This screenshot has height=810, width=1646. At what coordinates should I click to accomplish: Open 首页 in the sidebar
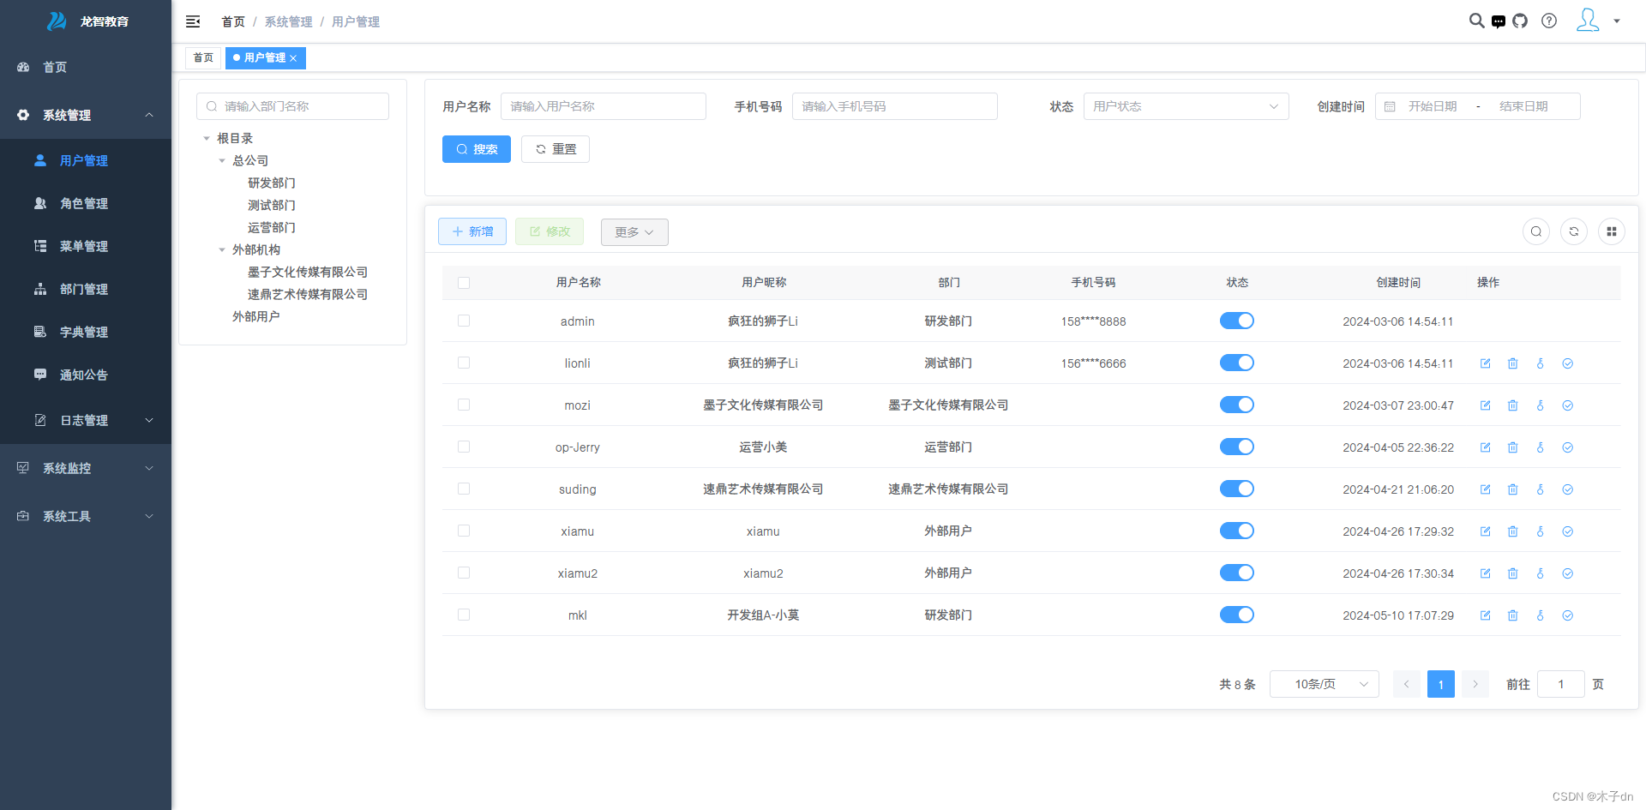tap(86, 67)
